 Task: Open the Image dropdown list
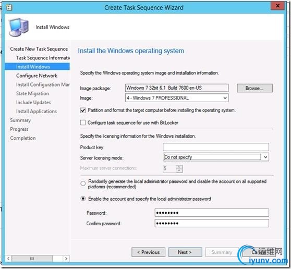(x=225, y=98)
